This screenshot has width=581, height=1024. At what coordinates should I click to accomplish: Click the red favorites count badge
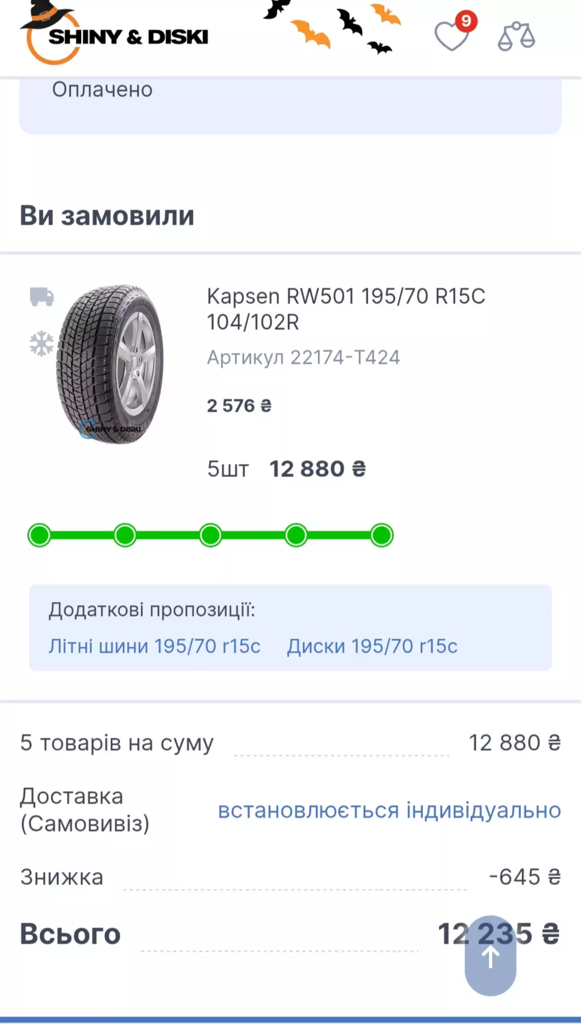(466, 21)
